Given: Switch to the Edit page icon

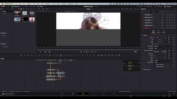Looking at the screenshot, I should point(73,94).
